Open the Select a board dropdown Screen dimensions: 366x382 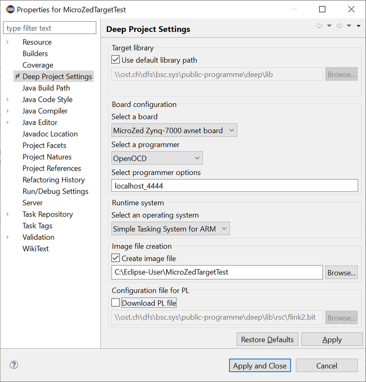click(174, 131)
